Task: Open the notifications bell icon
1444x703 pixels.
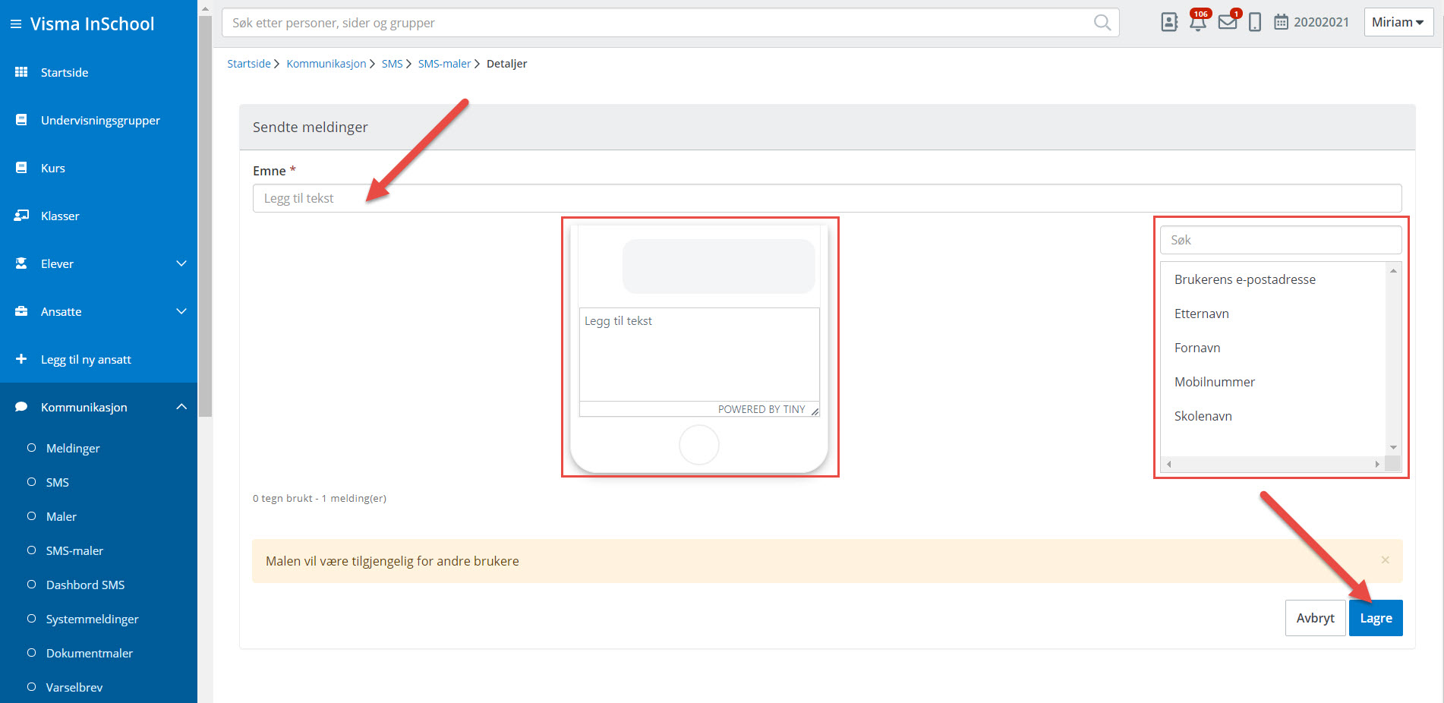Action: point(1198,22)
